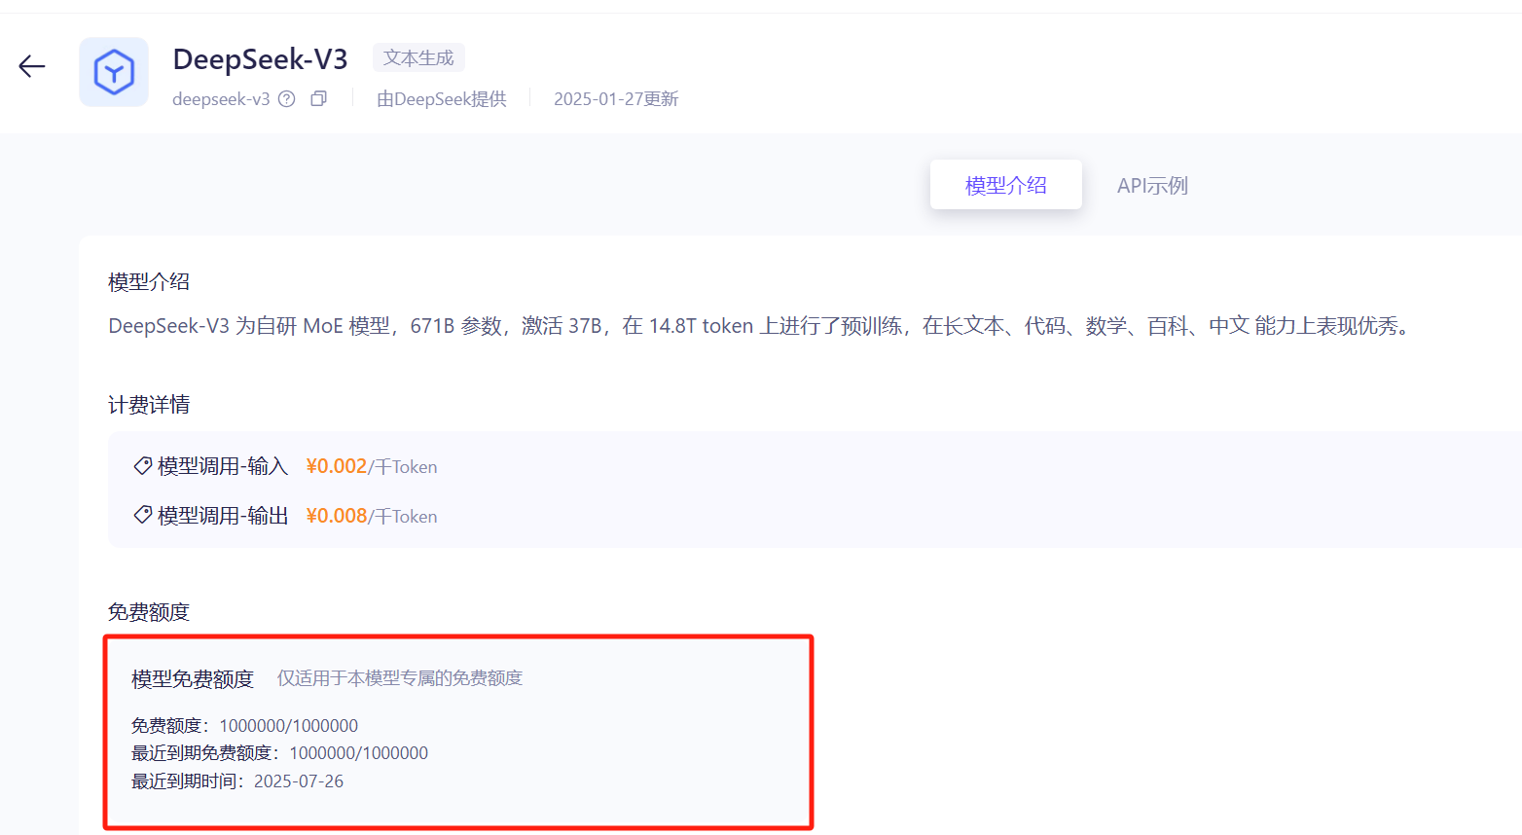
Task: Copy the deepseek-v3 model ID
Action: click(318, 98)
